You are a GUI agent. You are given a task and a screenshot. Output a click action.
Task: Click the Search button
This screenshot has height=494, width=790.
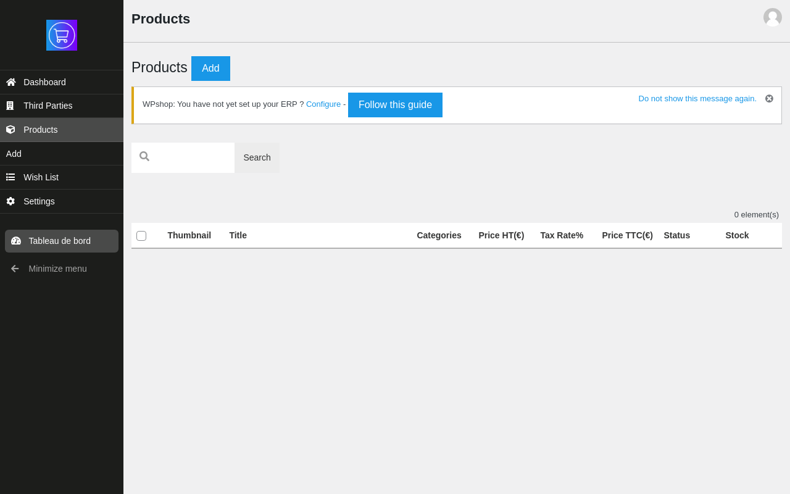[x=257, y=157]
